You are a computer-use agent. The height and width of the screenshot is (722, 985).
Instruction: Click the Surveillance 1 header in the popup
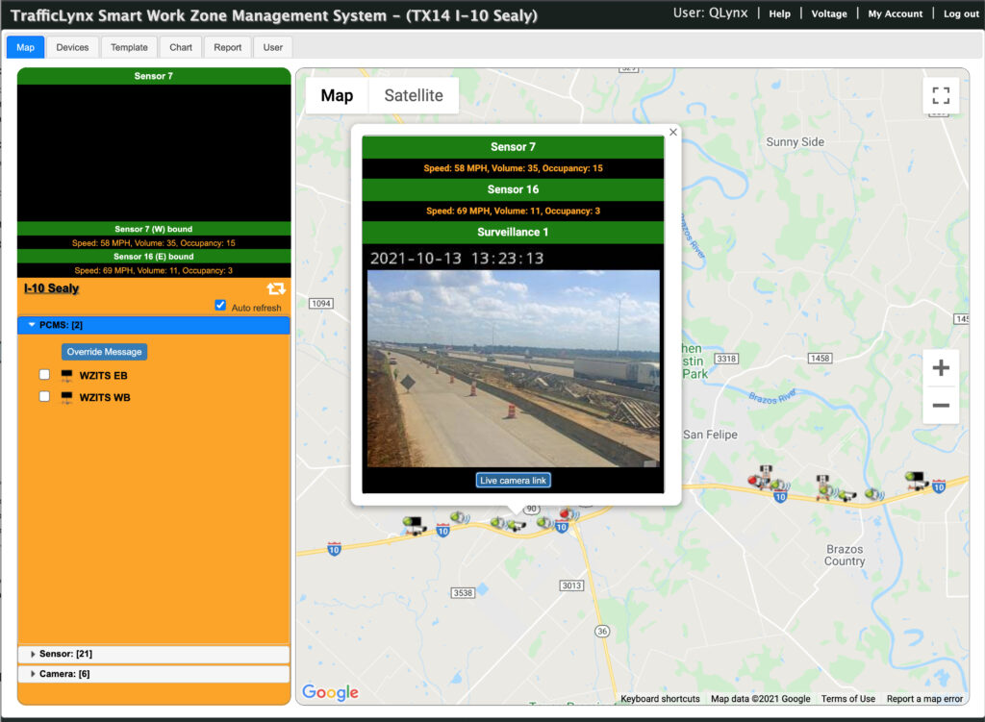[x=514, y=233]
